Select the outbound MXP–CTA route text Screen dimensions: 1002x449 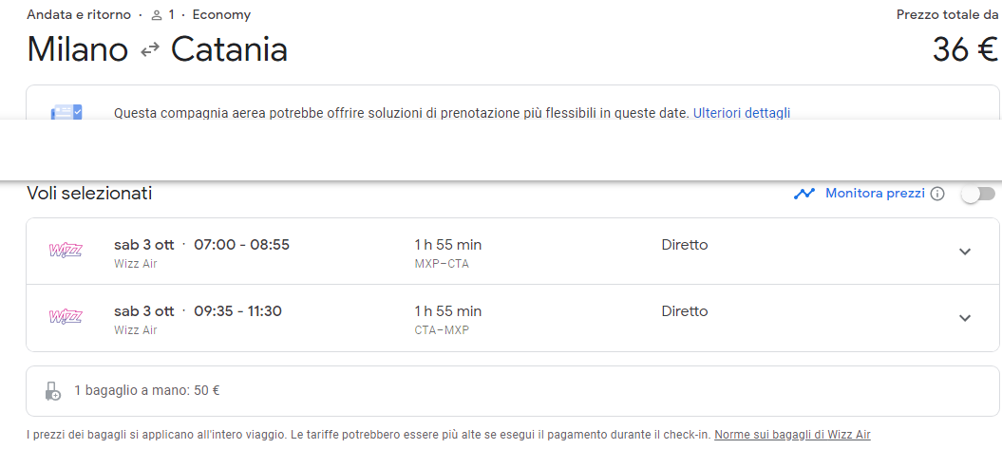click(x=442, y=264)
